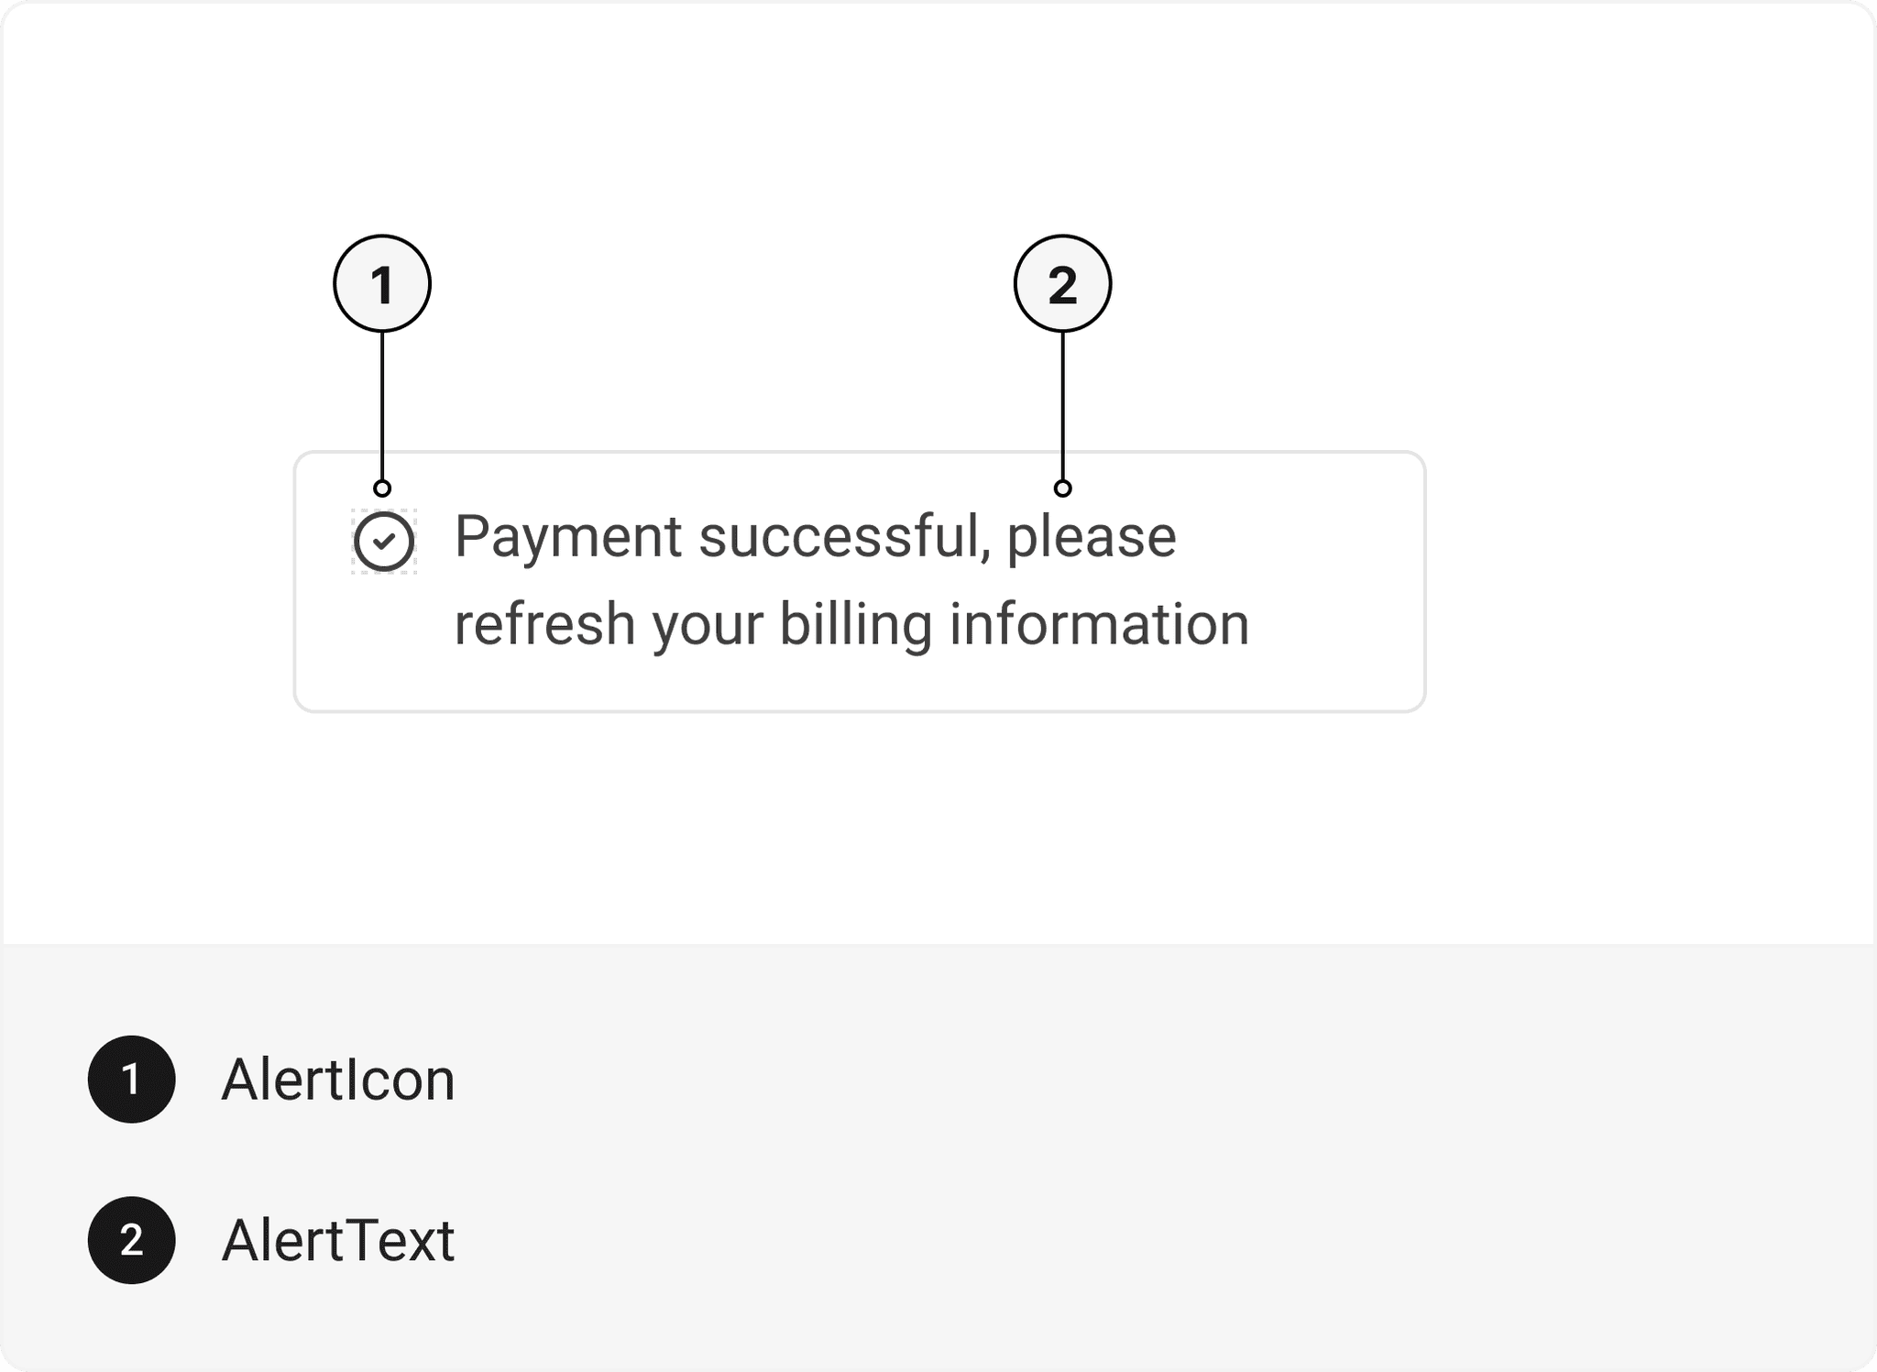This screenshot has height=1372, width=1877.
Task: Click the checkmark glyph inside the circle
Action: (x=384, y=543)
